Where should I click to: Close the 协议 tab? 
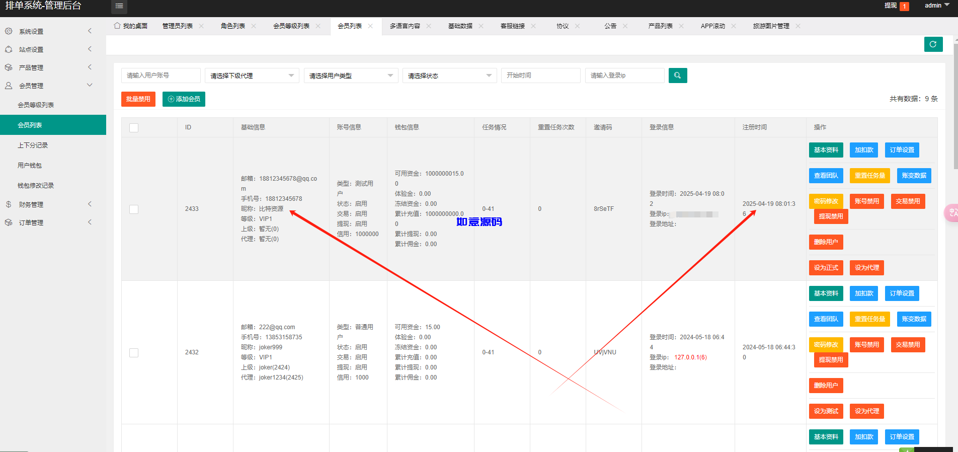(577, 26)
